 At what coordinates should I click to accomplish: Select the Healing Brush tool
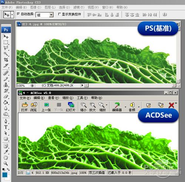tap(6, 73)
